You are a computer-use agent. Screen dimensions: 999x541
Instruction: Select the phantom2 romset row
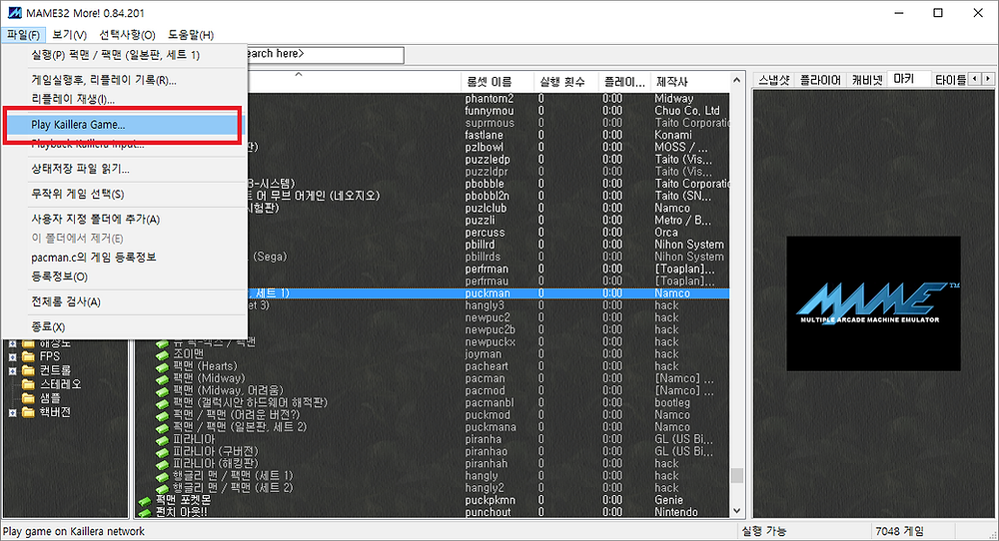(x=489, y=99)
